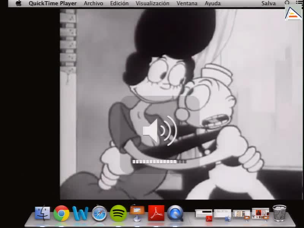This screenshot has height=228, width=304.
Task: Open the Archivo menu
Action: tap(93, 3)
